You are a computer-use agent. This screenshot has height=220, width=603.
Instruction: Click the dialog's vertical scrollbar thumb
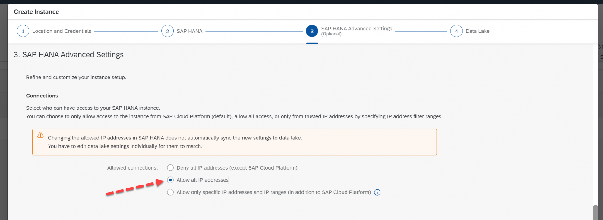595,212
